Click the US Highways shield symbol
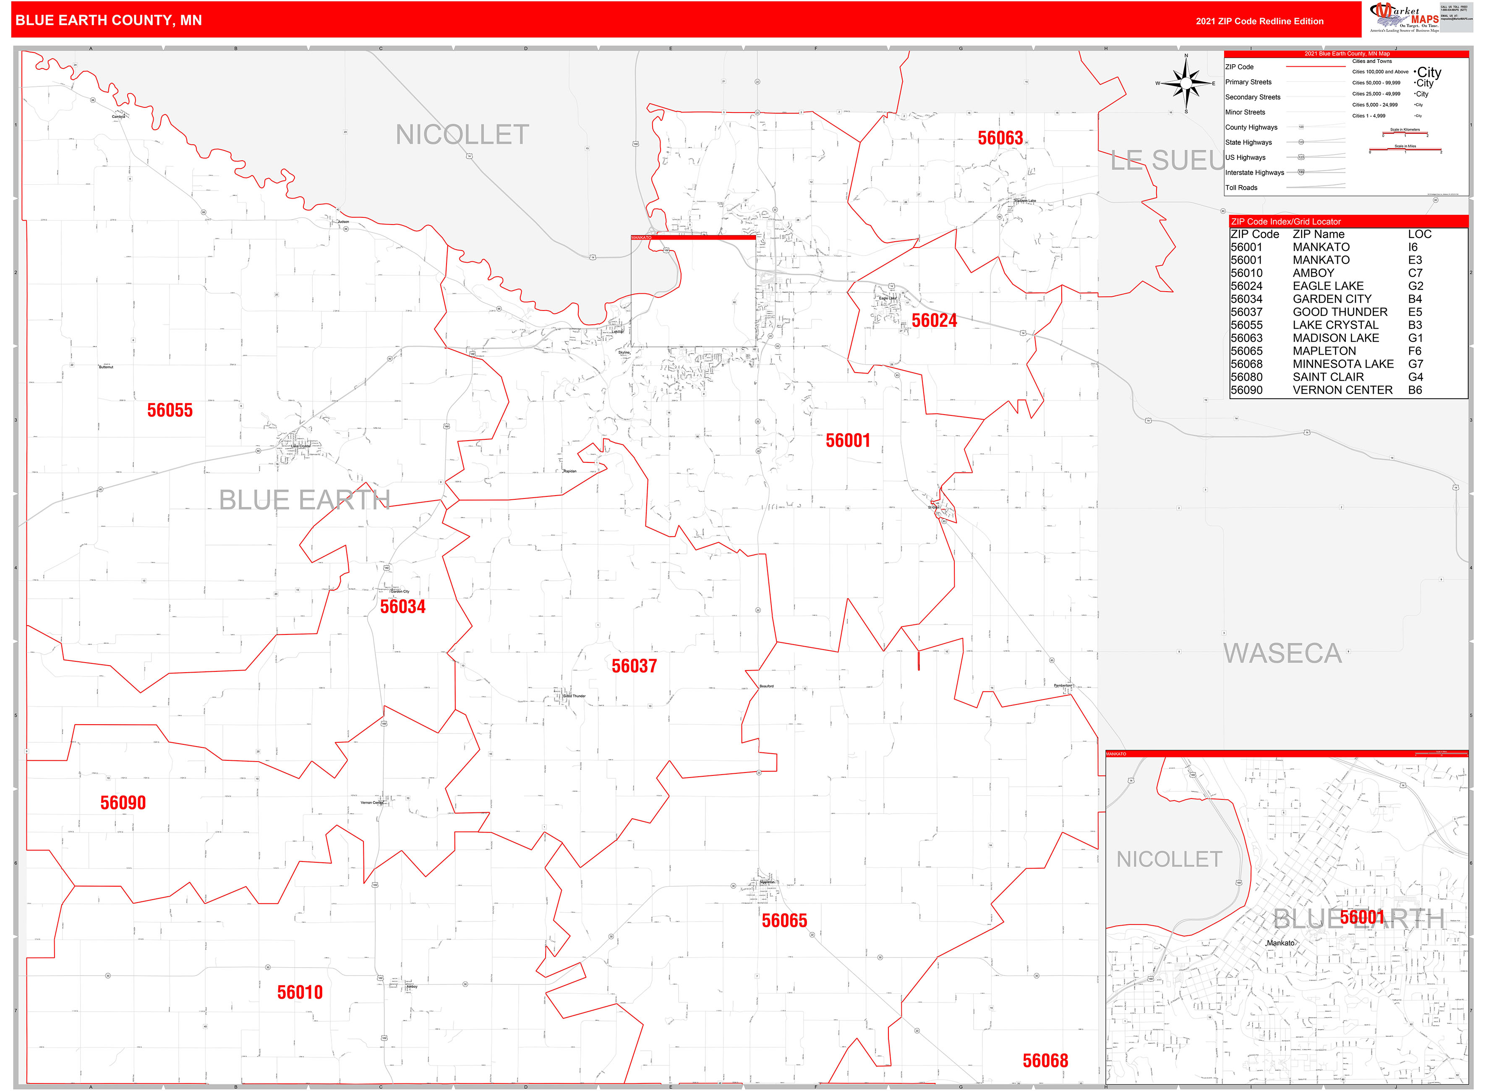This screenshot has width=1486, height=1091. pyautogui.click(x=1301, y=157)
